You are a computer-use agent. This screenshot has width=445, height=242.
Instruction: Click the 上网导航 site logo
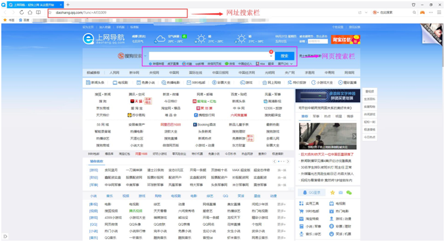point(104,39)
